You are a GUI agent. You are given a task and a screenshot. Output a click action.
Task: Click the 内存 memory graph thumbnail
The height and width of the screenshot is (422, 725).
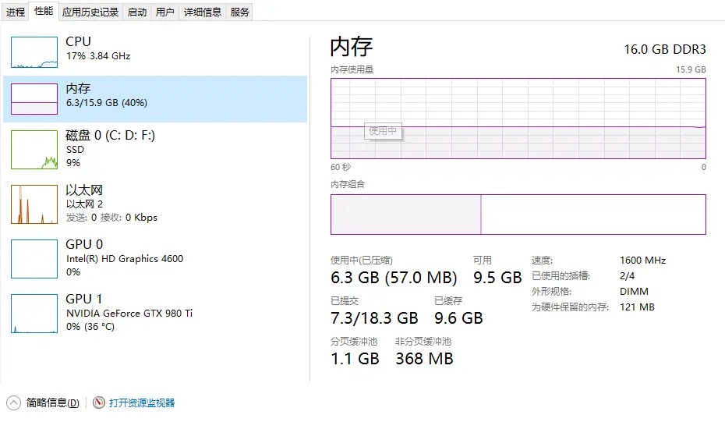coord(34,99)
